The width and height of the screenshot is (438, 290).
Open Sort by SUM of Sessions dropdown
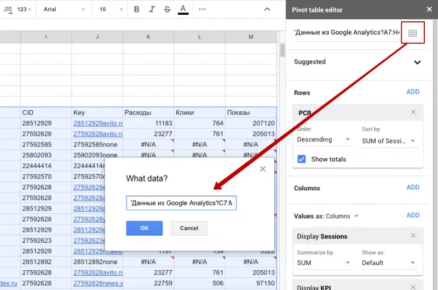[x=389, y=141]
